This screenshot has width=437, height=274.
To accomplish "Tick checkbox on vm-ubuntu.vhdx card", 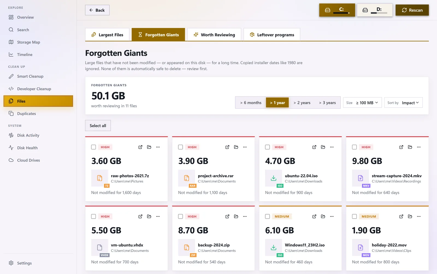I will [93, 216].
